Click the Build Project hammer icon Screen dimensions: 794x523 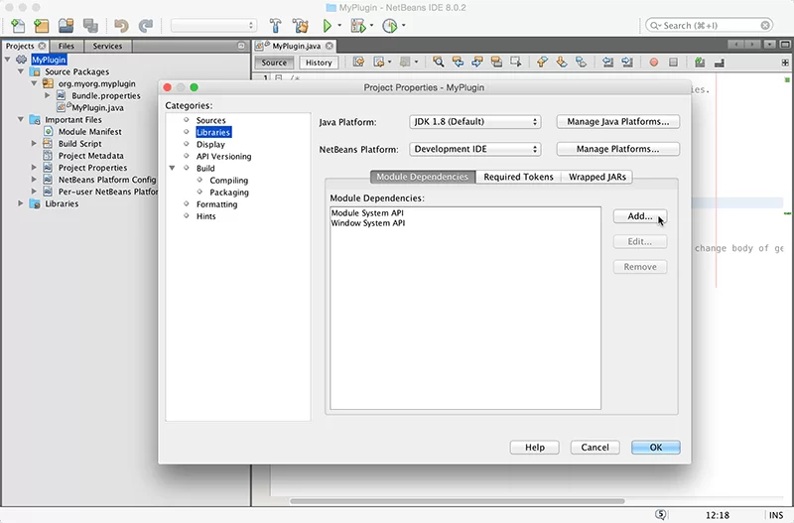276,26
